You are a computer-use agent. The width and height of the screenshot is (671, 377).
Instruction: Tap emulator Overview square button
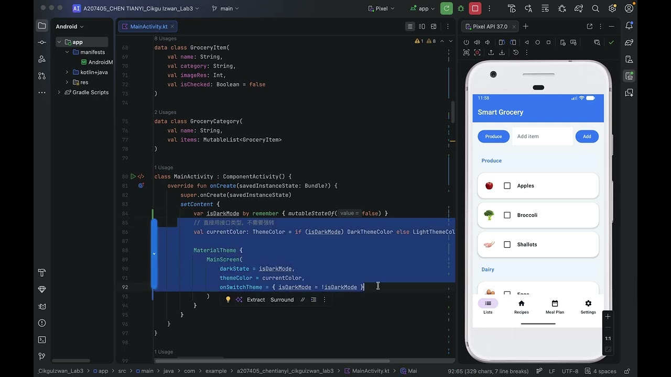click(549, 42)
